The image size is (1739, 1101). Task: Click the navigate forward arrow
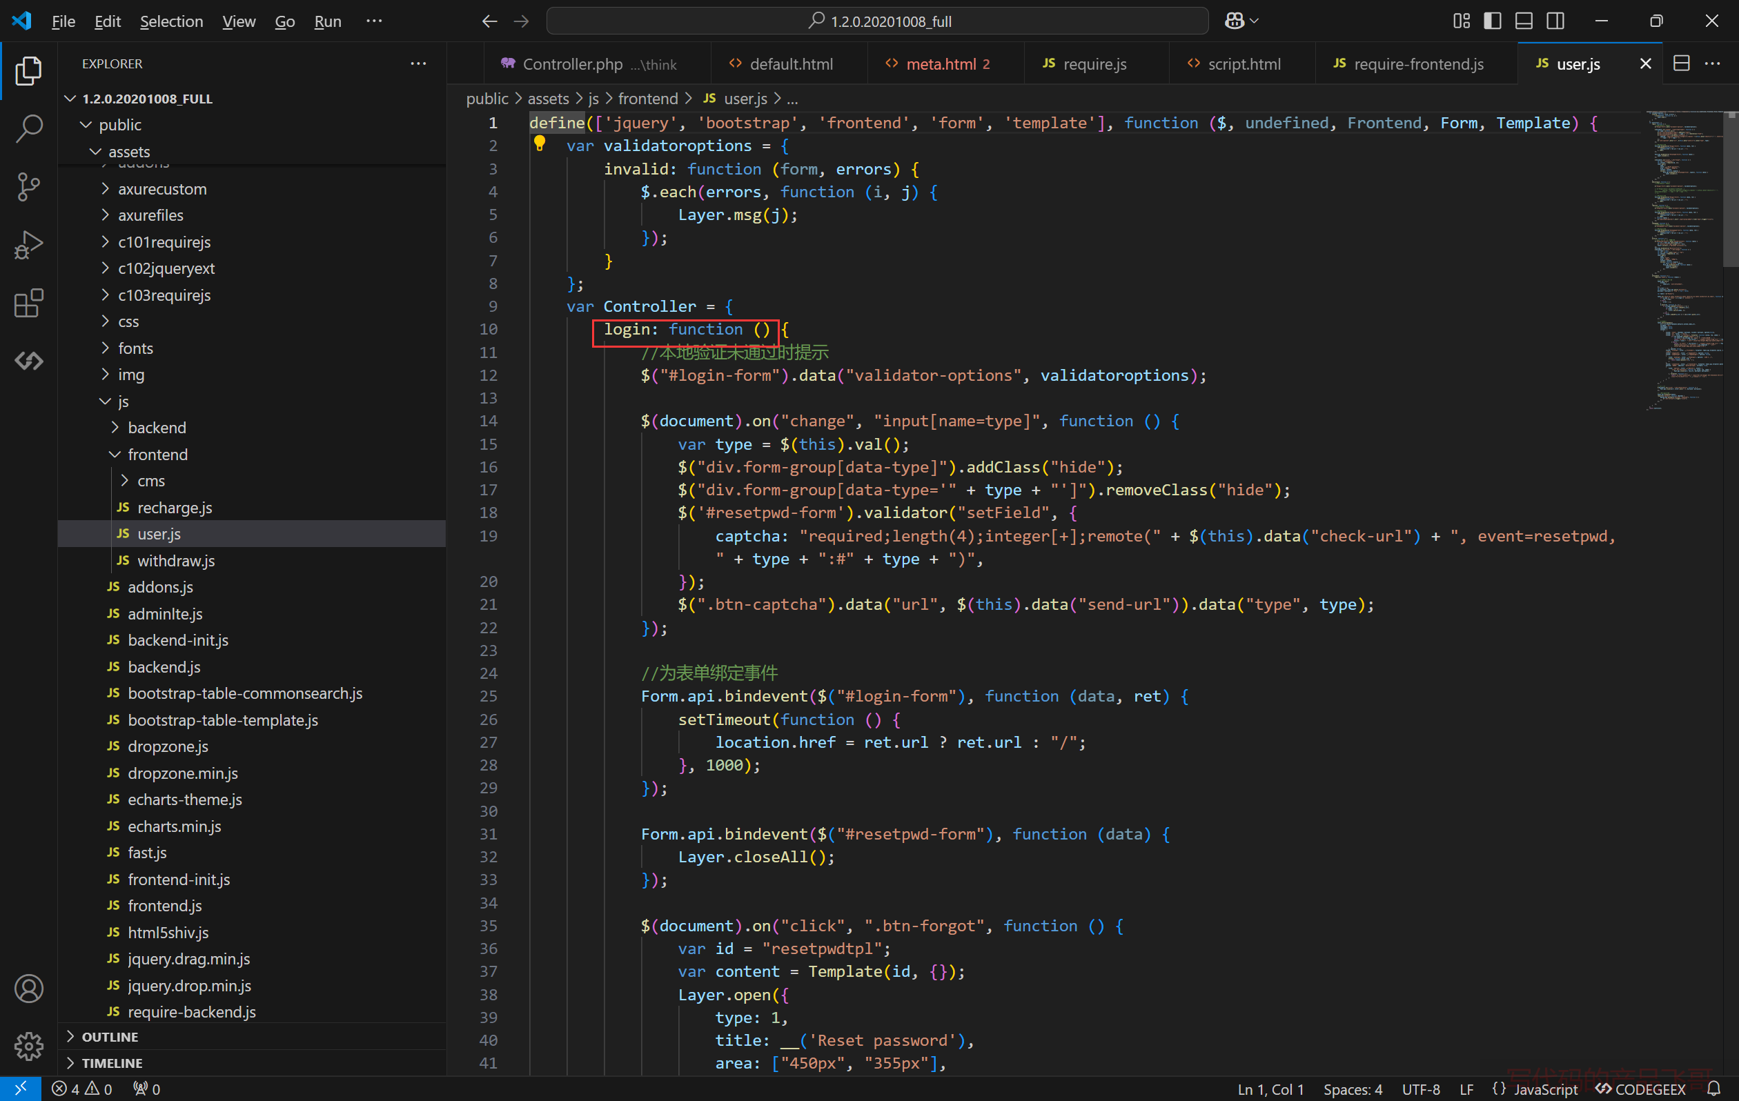(521, 21)
